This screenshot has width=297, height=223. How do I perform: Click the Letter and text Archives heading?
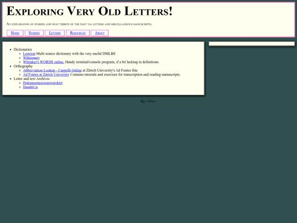[x=32, y=79]
